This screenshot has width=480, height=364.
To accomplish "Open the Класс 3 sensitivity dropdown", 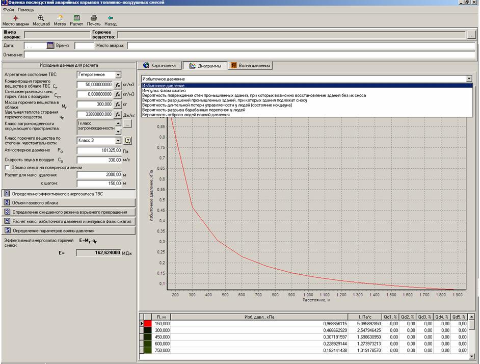I will click(x=118, y=141).
